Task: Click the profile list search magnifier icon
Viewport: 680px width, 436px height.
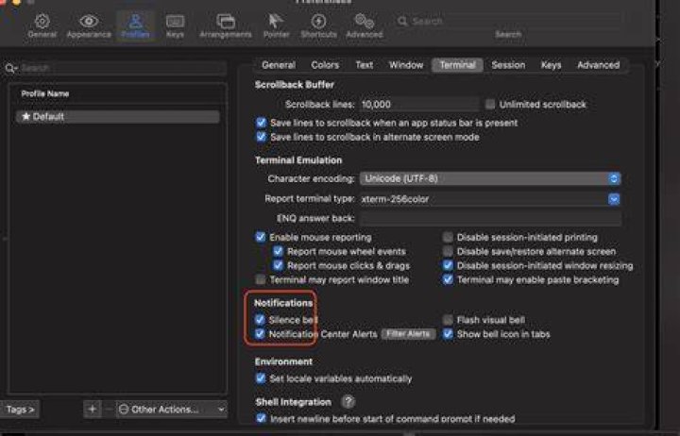Action: pyautogui.click(x=10, y=69)
